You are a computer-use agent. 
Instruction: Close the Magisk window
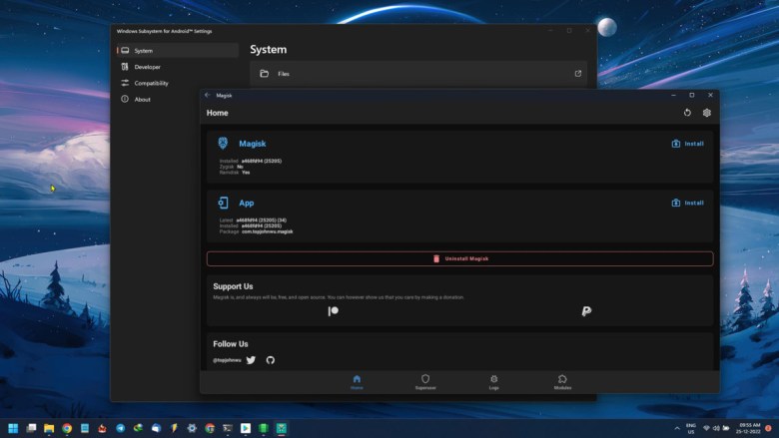point(710,95)
